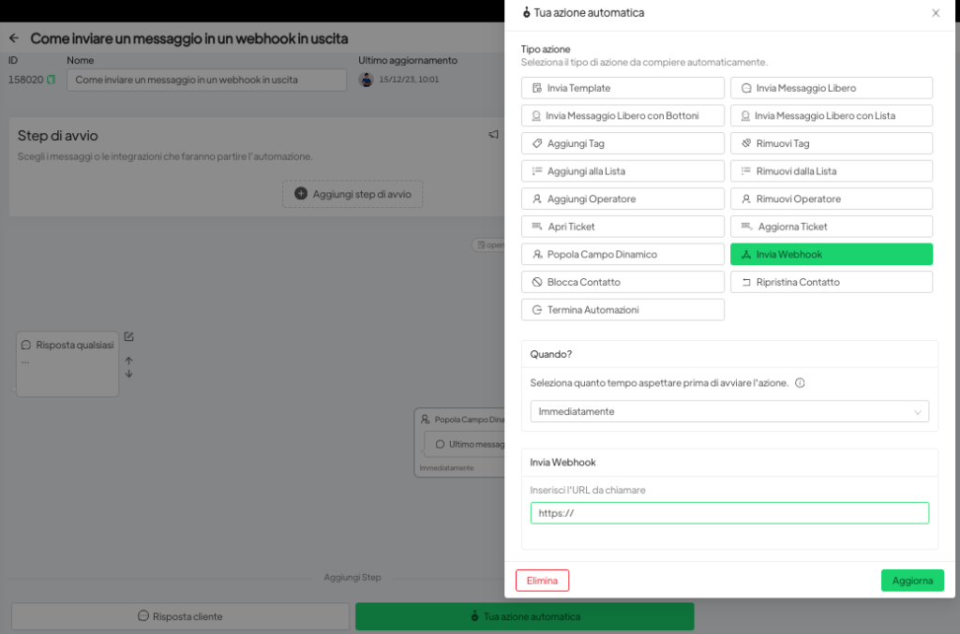The height and width of the screenshot is (634, 960).
Task: Click the back arrow beside the automation title
Action: (14, 38)
